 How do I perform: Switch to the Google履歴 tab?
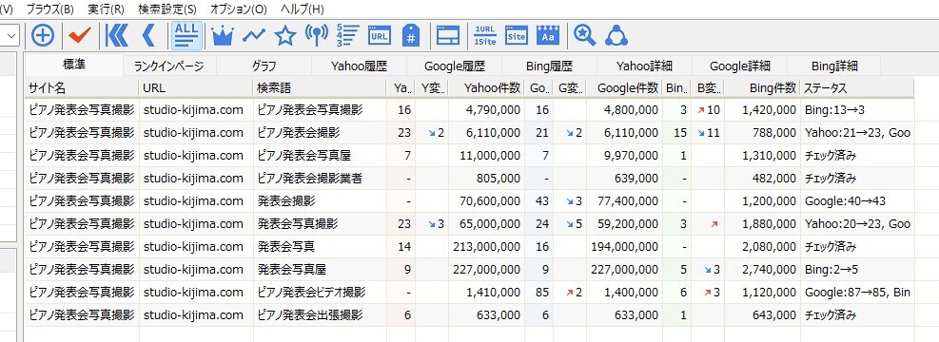[455, 66]
